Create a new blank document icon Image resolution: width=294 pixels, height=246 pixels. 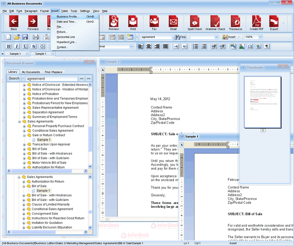click(x=9, y=37)
